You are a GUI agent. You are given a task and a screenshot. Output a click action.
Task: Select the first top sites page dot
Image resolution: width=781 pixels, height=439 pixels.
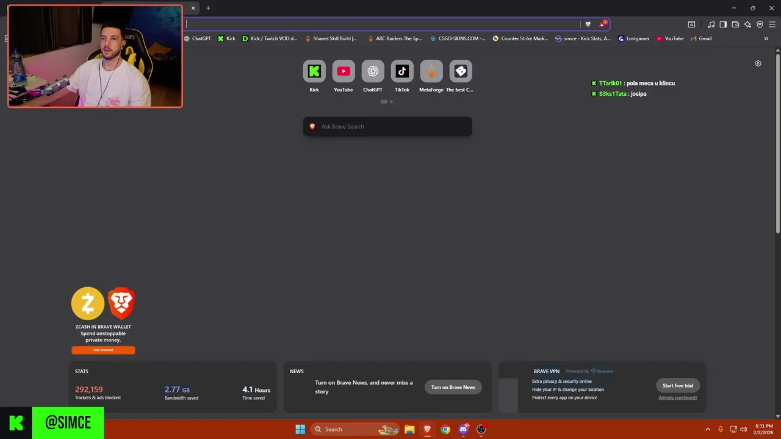coord(384,102)
